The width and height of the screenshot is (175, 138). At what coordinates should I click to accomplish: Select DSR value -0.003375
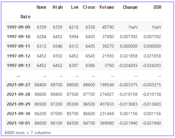(x=151, y=85)
